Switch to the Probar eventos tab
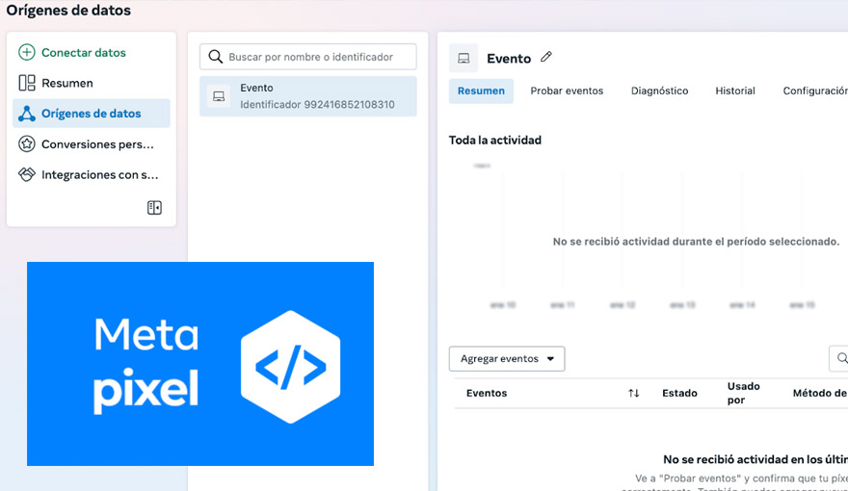Screen dimensions: 848x491 (567, 91)
